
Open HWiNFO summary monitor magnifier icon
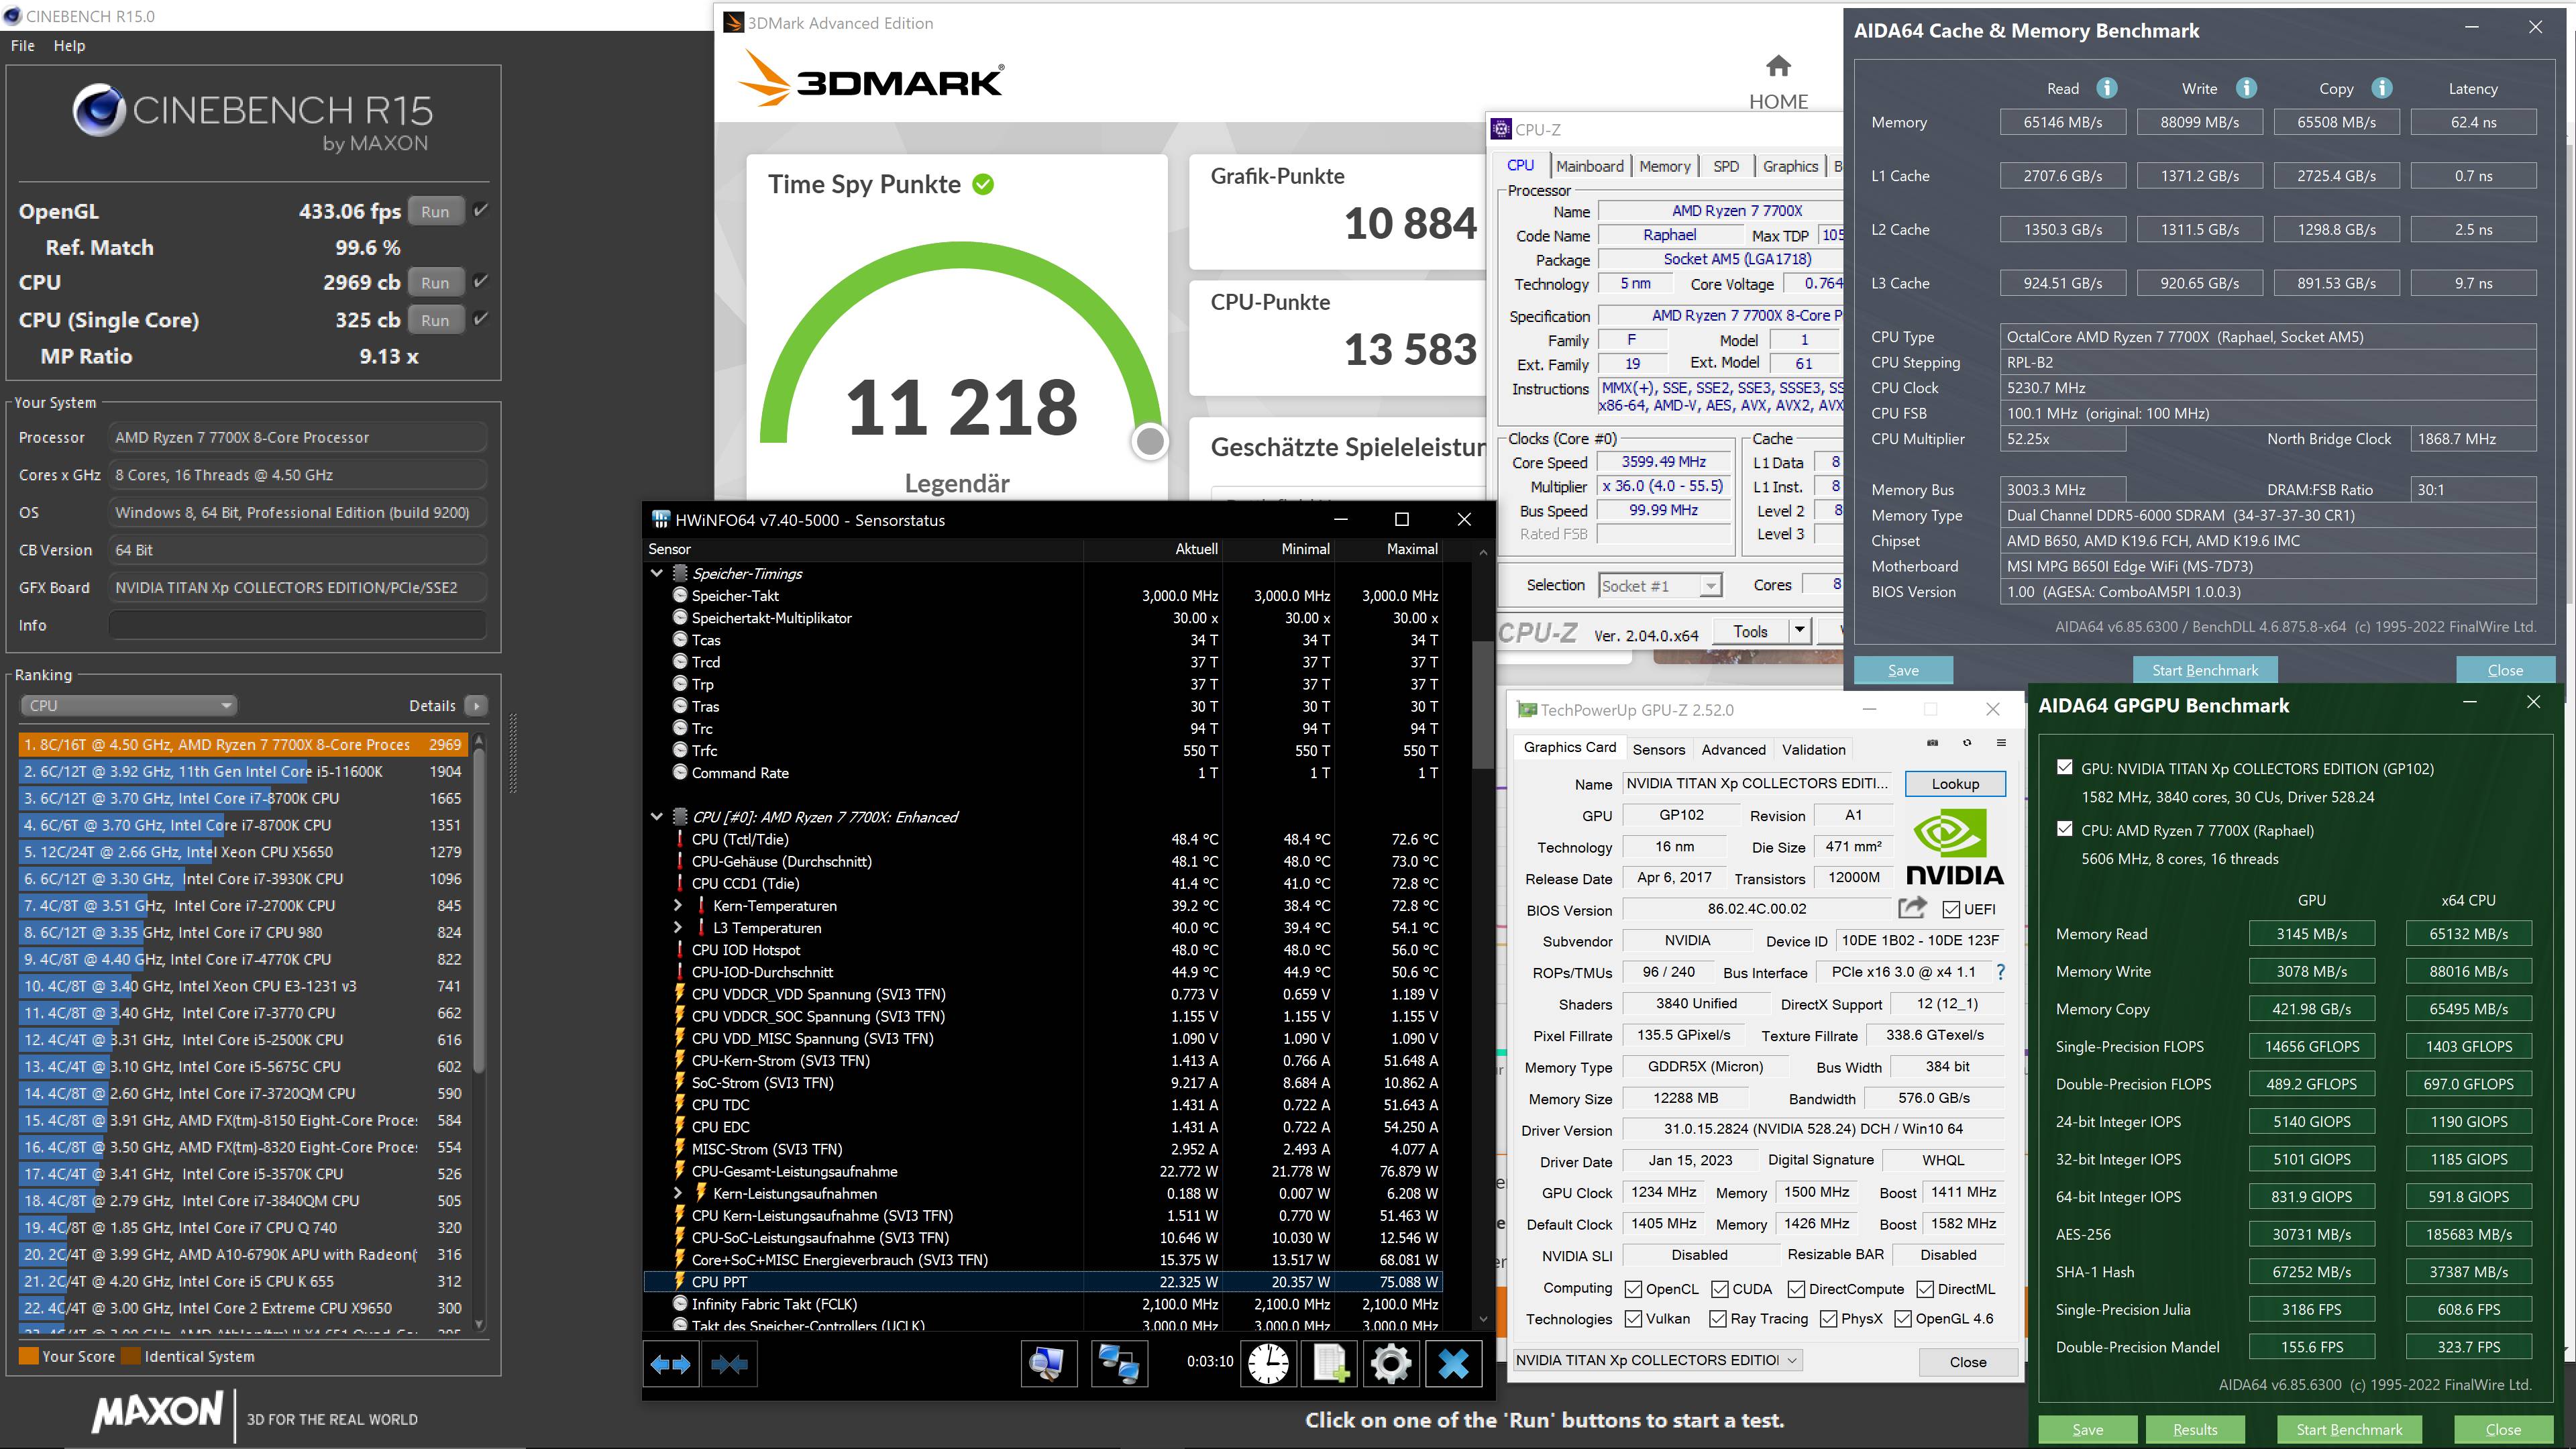pyautogui.click(x=1048, y=1364)
